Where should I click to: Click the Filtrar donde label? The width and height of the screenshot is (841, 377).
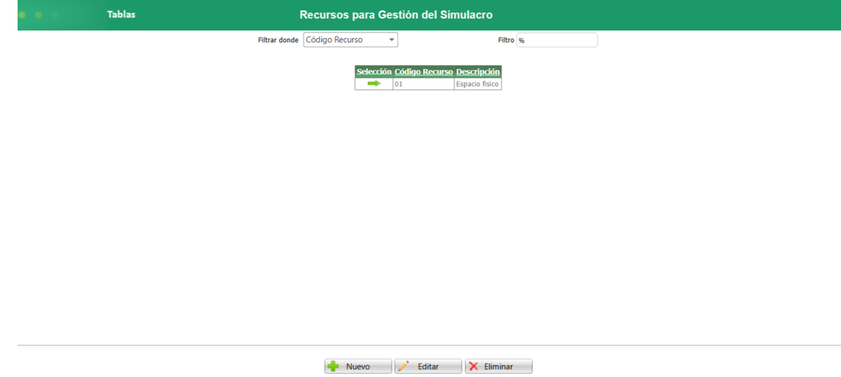[x=278, y=40]
